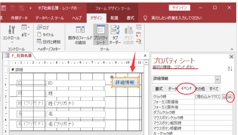Click the form view icon in title bar
Image resolution: width=238 pixels, height=135 pixels.
[4, 8]
